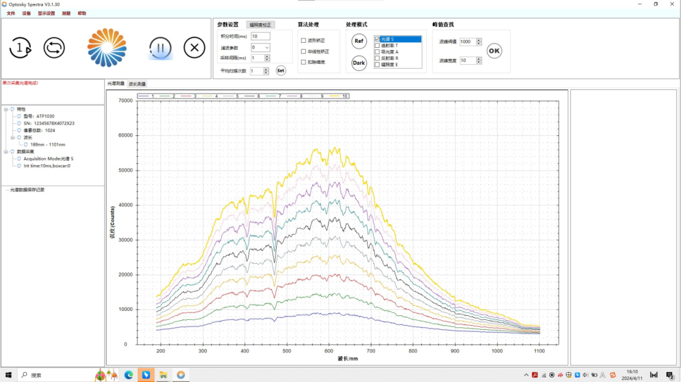
Task: Select Int time:10ms,boxcar:0 item
Action: (x=47, y=166)
